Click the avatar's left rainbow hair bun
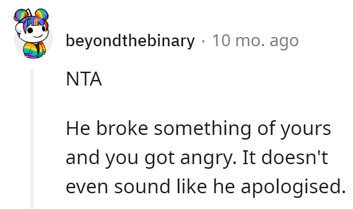Screen dimensions: 353x209 pyautogui.click(x=21, y=15)
